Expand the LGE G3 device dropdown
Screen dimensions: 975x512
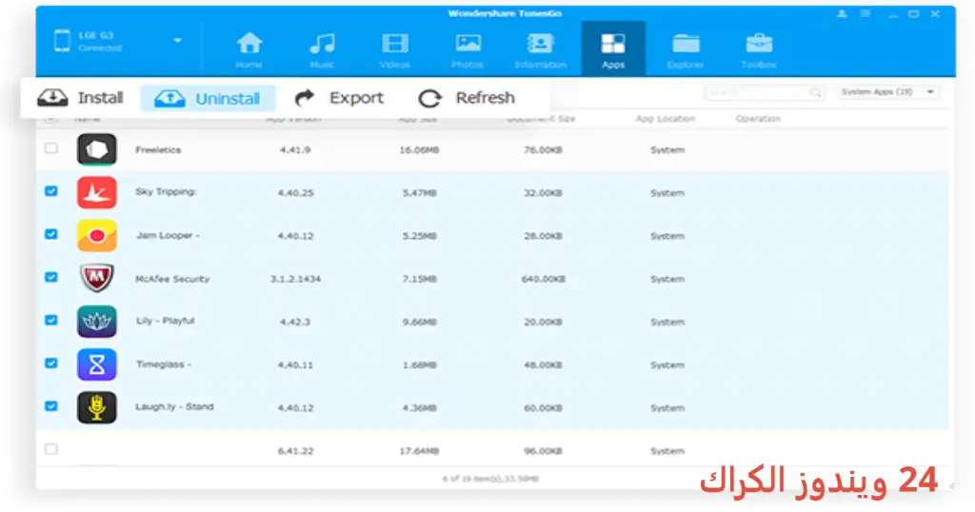tap(177, 40)
